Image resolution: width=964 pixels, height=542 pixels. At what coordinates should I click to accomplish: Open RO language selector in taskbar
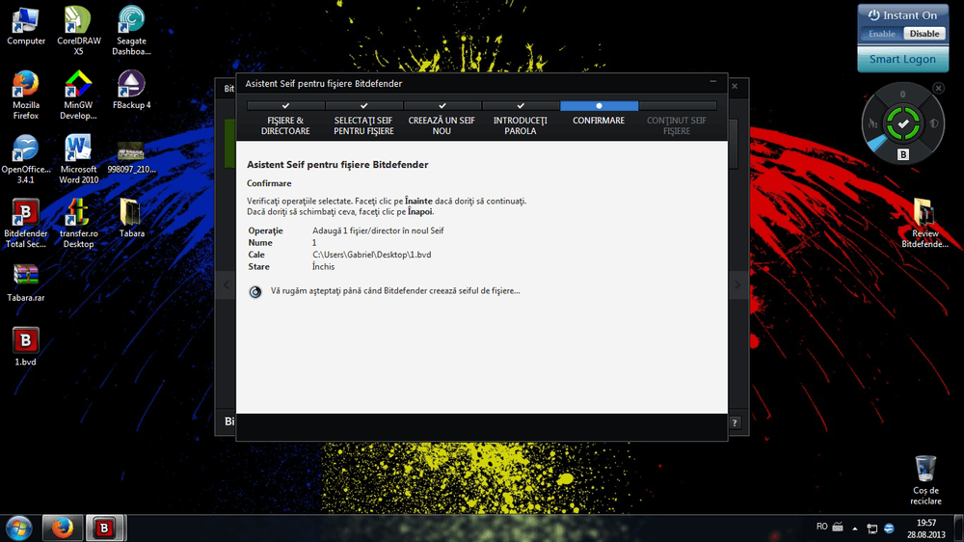click(x=821, y=527)
